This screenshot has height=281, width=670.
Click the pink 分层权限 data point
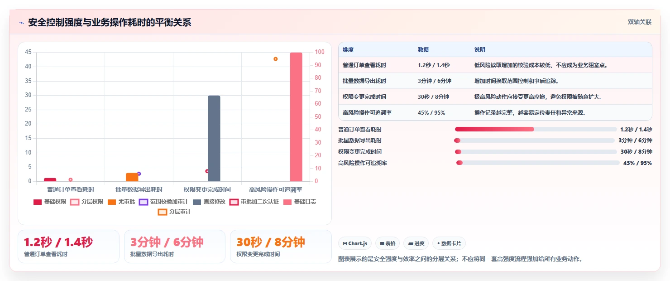(70, 179)
